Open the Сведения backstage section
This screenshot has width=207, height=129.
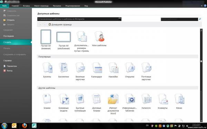pyautogui.click(x=8, y=30)
